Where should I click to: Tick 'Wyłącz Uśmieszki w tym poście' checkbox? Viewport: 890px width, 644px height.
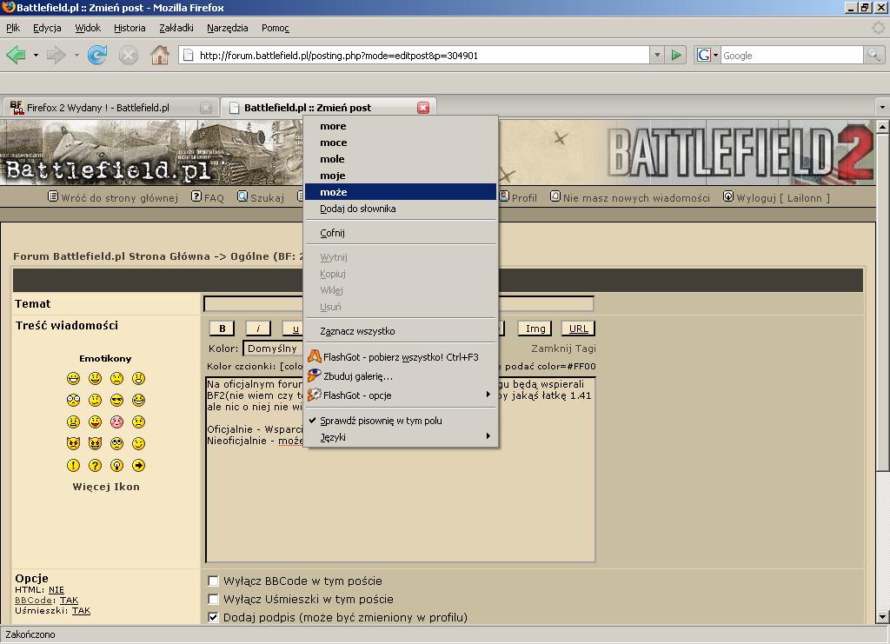click(213, 600)
